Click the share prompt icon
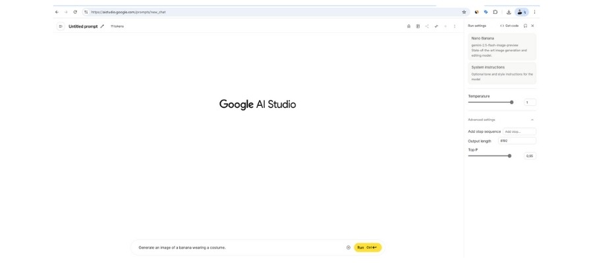This screenshot has width=593, height=263. (x=427, y=26)
